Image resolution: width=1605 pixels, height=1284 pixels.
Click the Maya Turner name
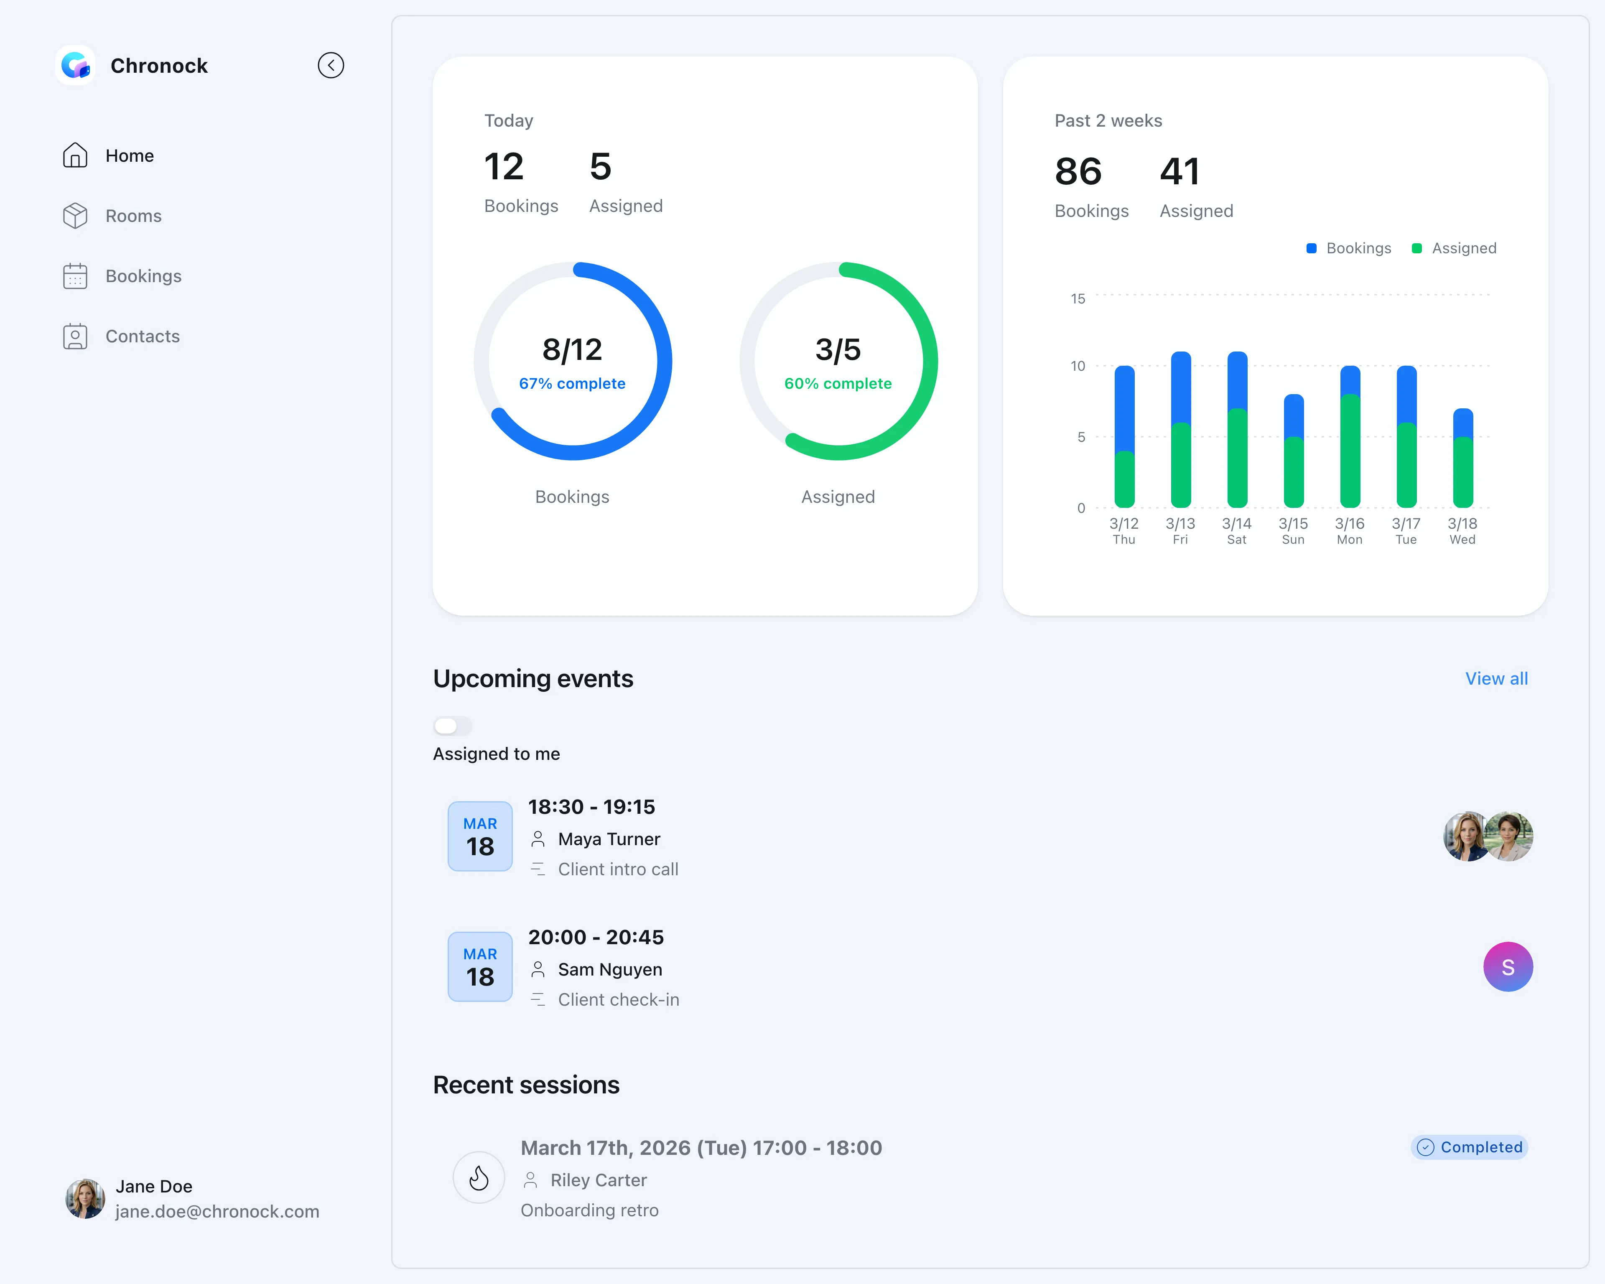tap(609, 839)
